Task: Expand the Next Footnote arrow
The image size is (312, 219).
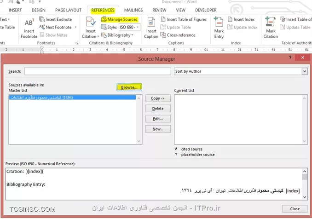Action: pos(75,27)
